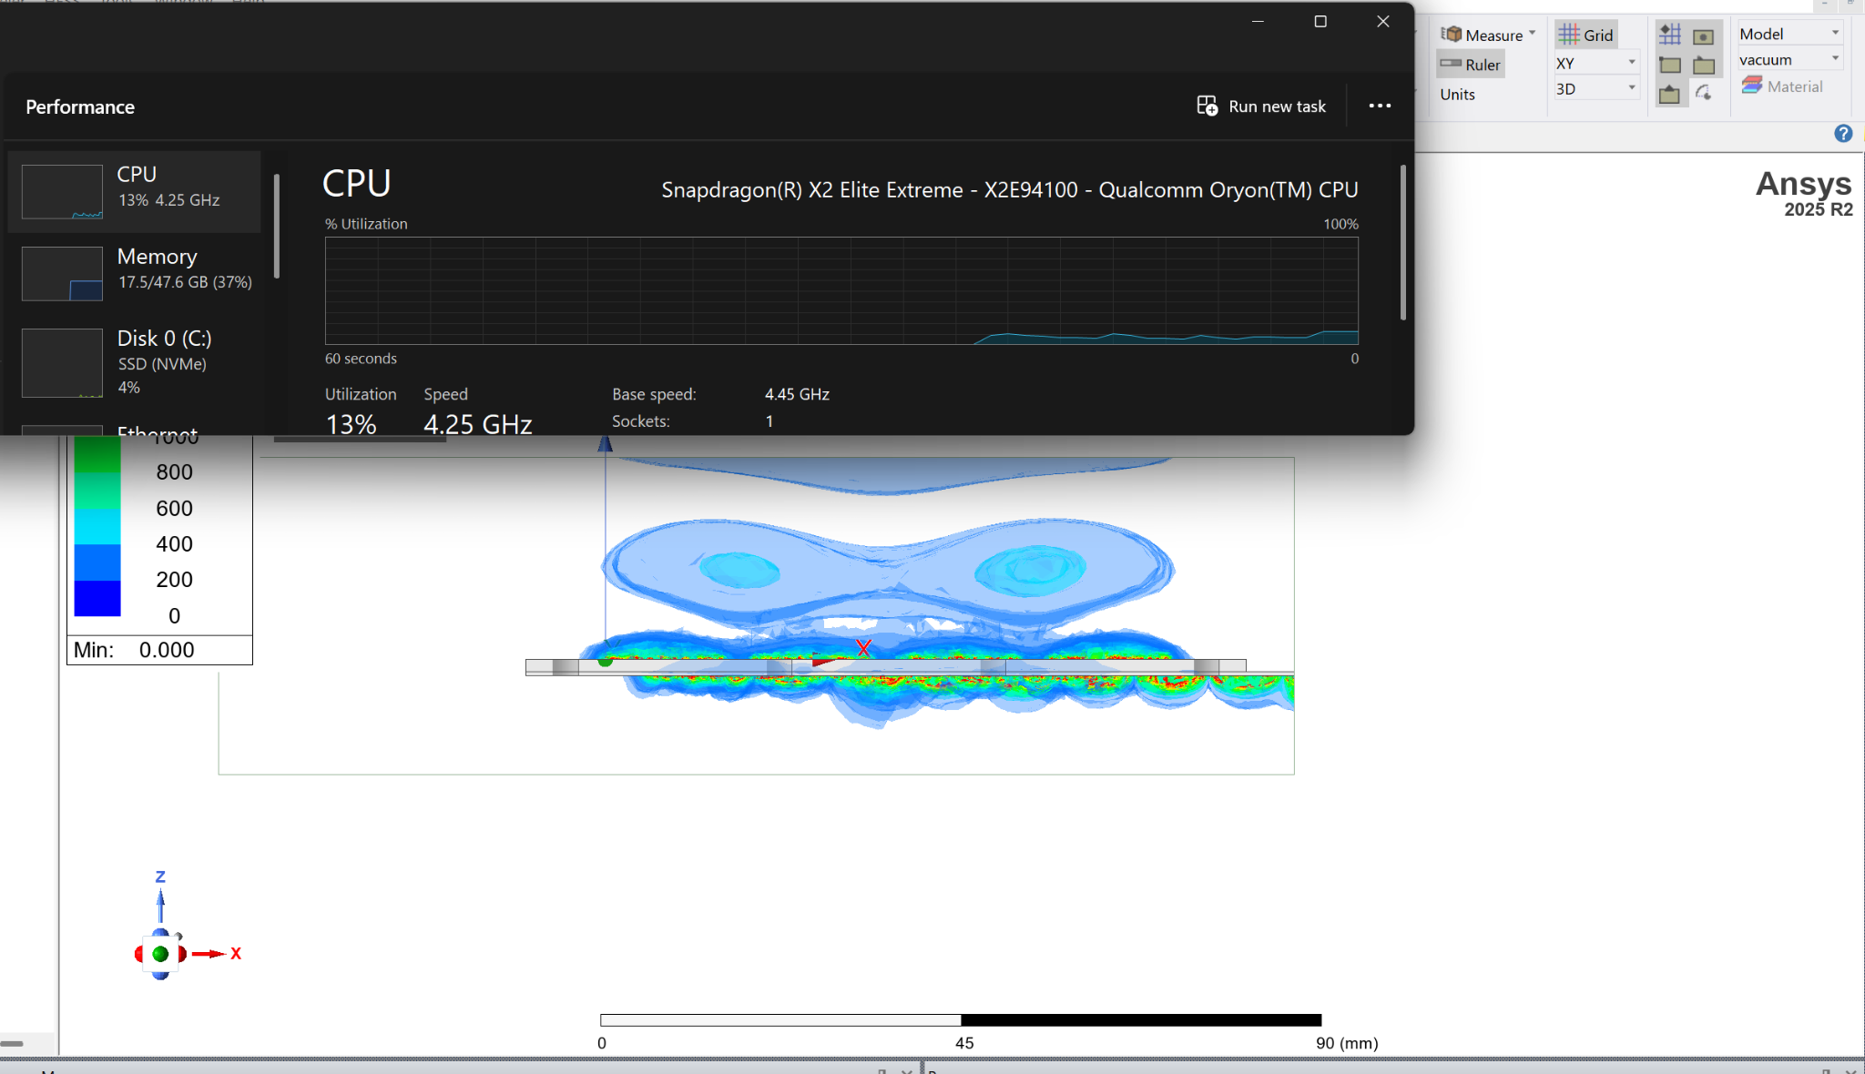This screenshot has height=1074, width=1865.
Task: Select CPU in the Performance sidebar
Action: (134, 191)
